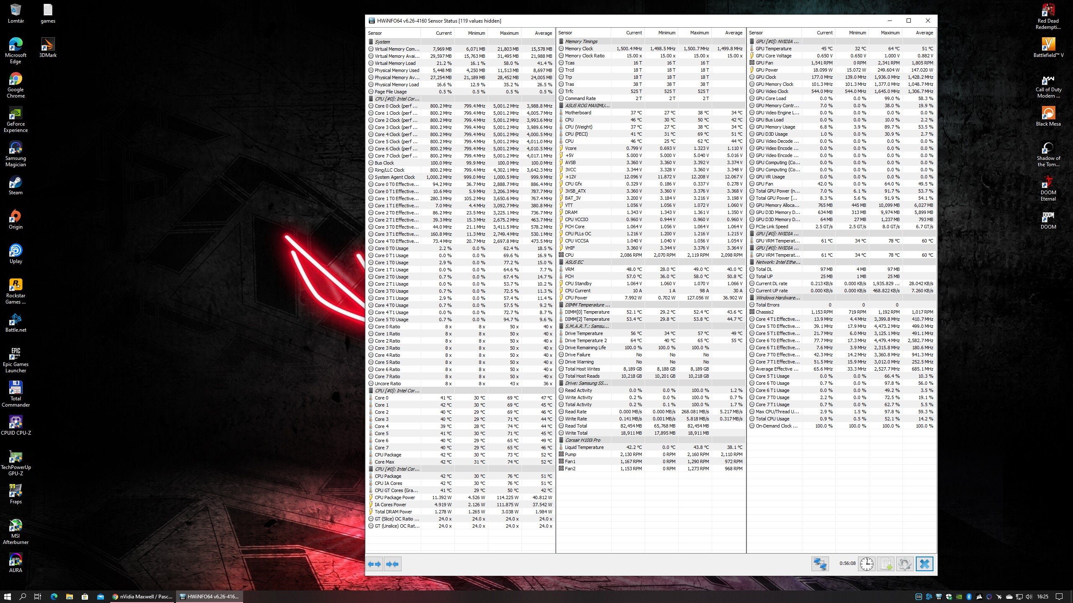
Task: Open sensor settings gear icon
Action: pos(905,564)
